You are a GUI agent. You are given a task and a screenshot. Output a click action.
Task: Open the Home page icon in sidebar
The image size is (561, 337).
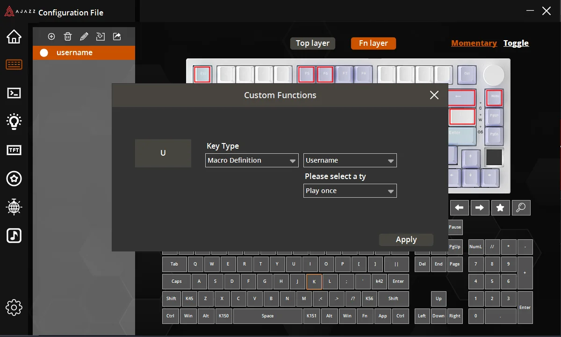(14, 36)
